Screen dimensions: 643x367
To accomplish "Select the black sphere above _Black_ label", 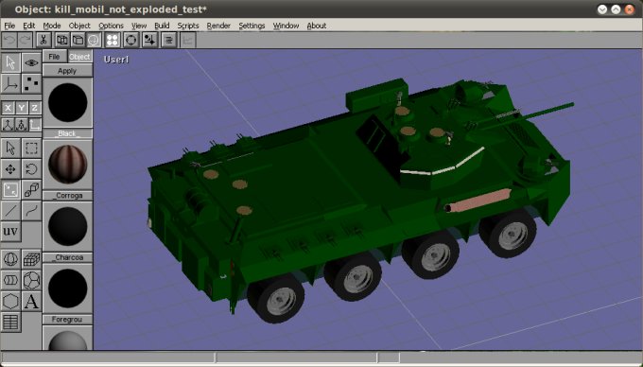I will 68,102.
